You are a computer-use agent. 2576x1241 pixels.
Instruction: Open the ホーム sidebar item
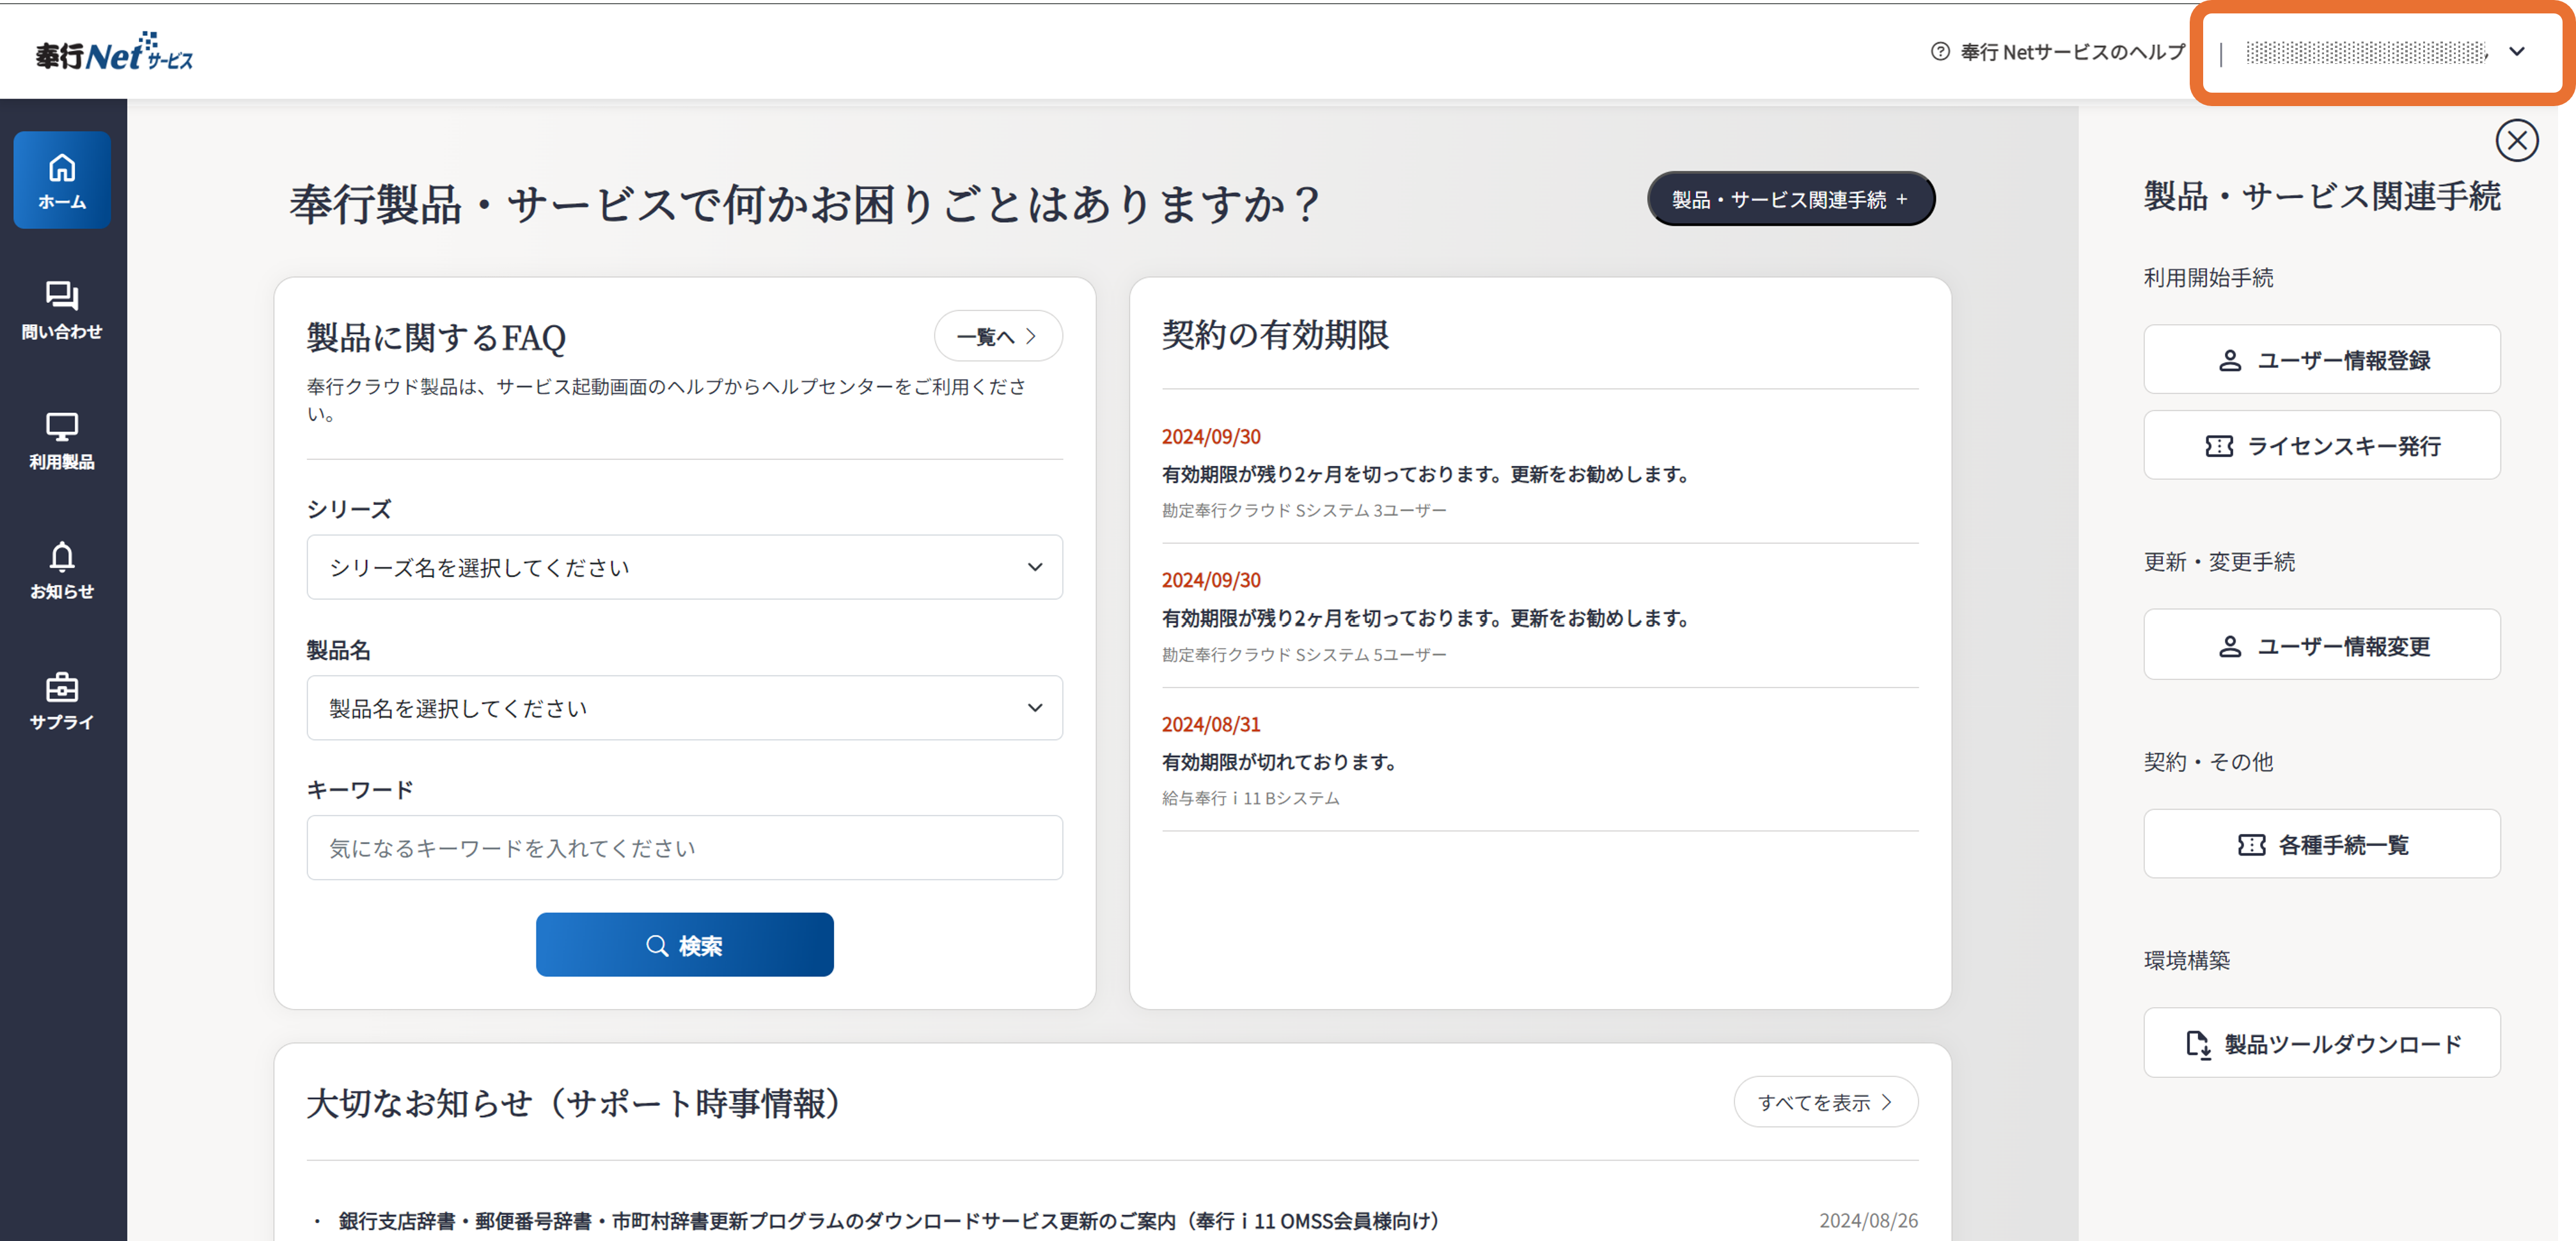(62, 180)
